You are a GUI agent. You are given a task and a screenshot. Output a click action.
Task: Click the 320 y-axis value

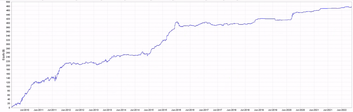pyautogui.click(x=8, y=40)
